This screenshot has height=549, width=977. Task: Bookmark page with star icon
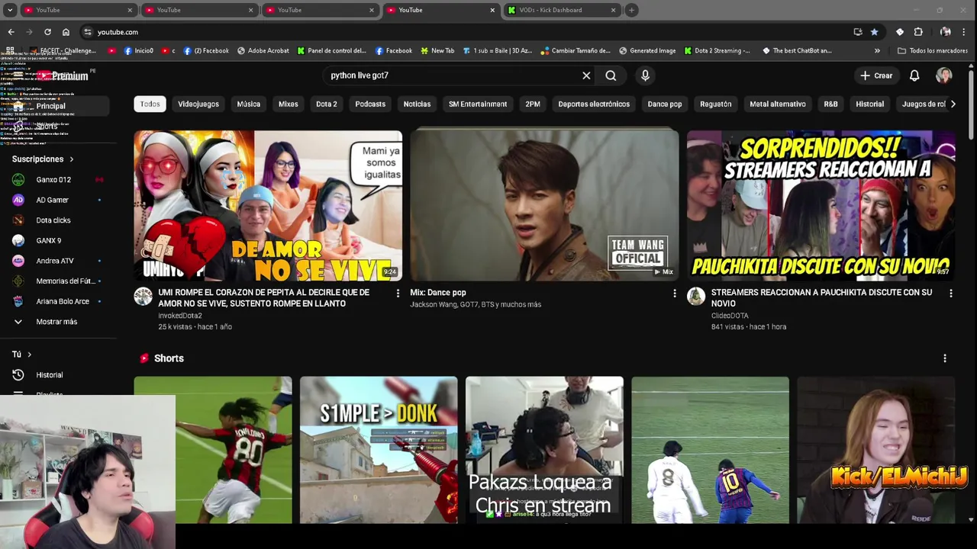click(874, 32)
